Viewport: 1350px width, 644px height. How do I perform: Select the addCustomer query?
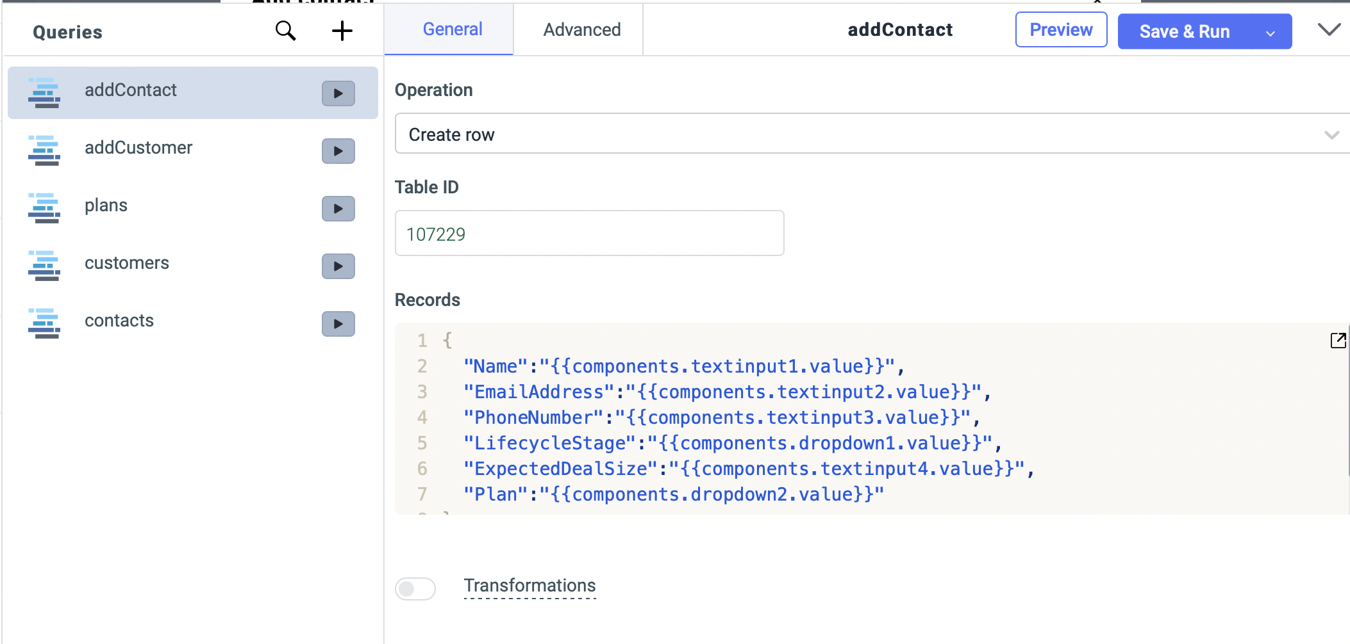138,148
